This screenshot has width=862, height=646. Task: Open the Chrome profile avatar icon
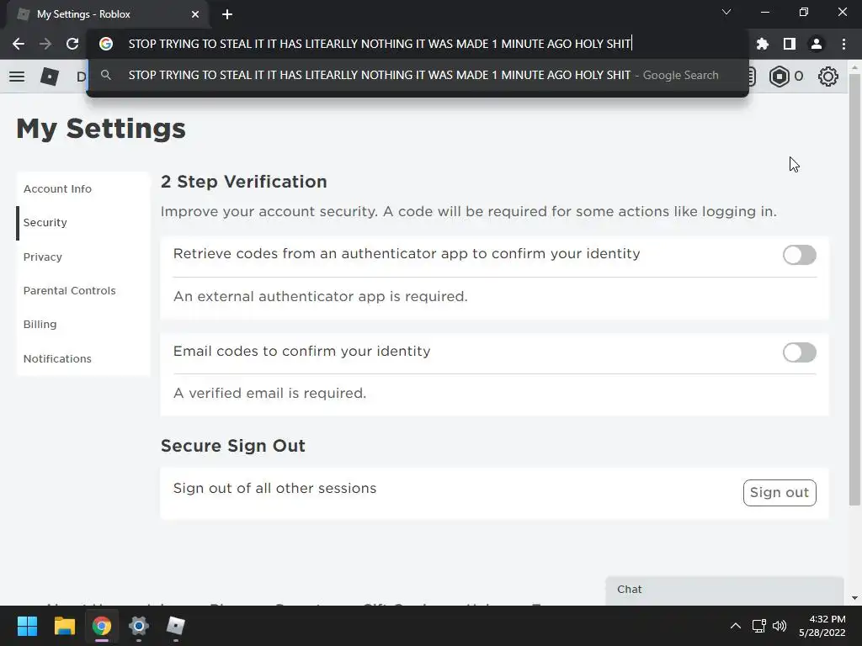[x=816, y=44]
